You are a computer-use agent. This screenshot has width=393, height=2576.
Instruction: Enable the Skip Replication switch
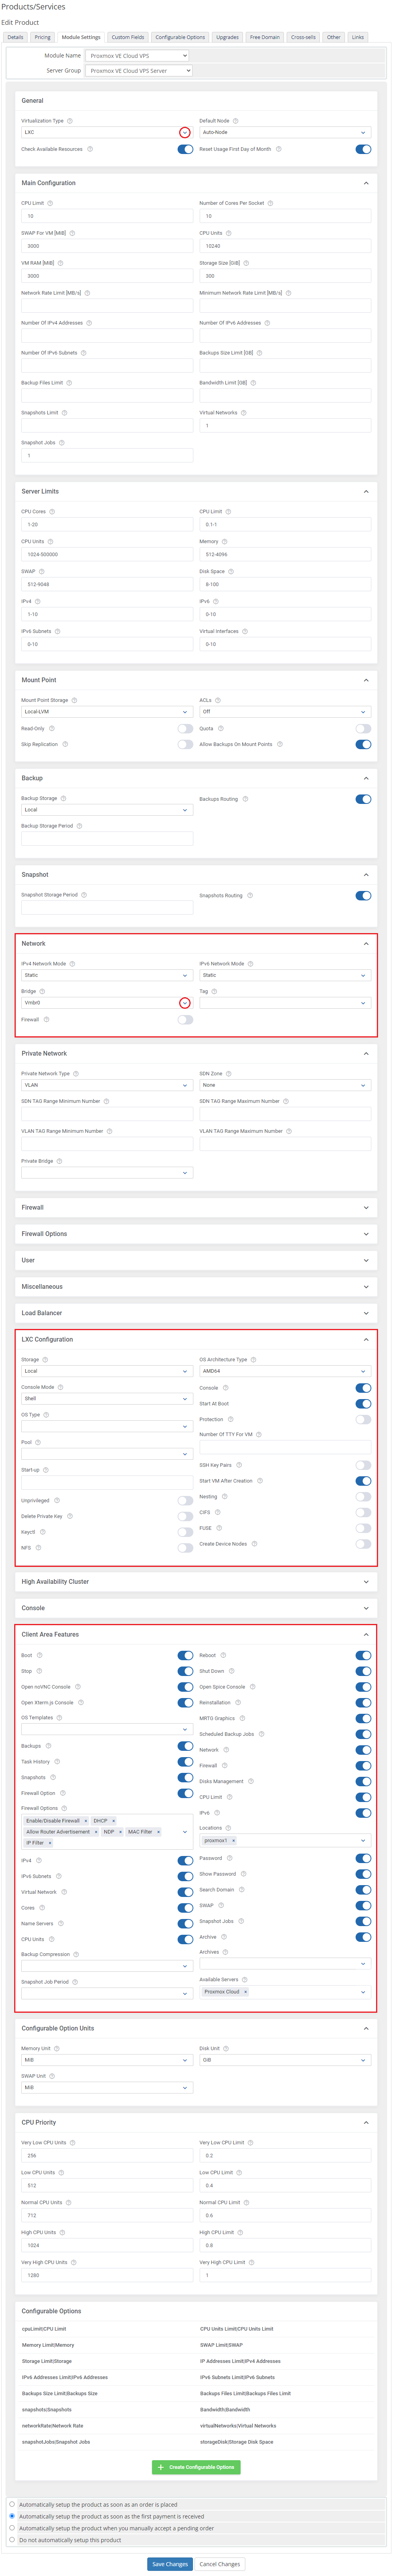pos(185,744)
